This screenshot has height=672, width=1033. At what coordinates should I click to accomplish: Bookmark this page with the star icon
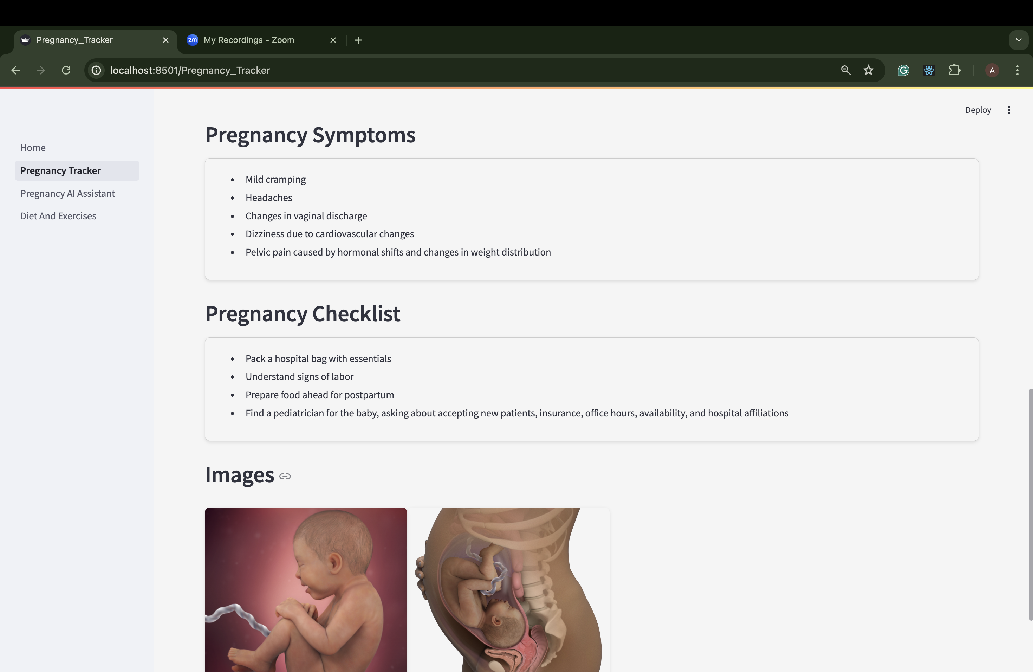868,70
